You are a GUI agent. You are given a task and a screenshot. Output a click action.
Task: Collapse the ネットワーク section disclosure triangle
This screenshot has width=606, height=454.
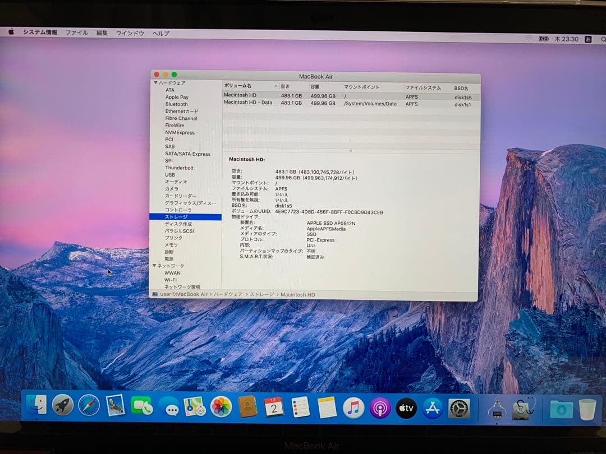[154, 266]
